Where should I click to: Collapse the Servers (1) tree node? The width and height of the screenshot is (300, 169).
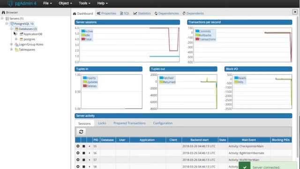pyautogui.click(x=2, y=18)
